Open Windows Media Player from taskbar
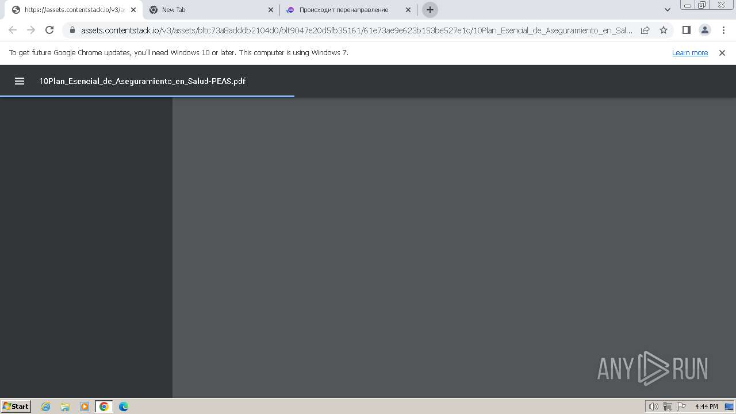 click(85, 407)
